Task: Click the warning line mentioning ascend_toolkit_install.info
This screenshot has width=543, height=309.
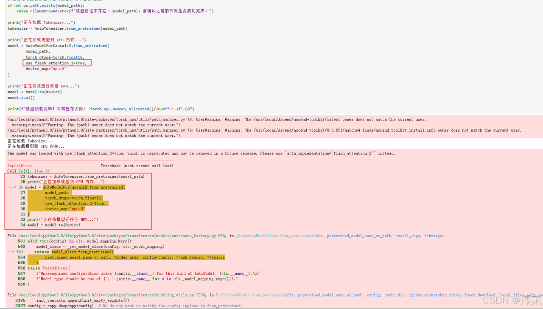Action: (x=265, y=130)
